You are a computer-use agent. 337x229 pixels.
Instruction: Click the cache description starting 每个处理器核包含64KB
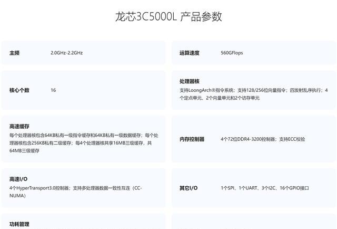[84, 143]
